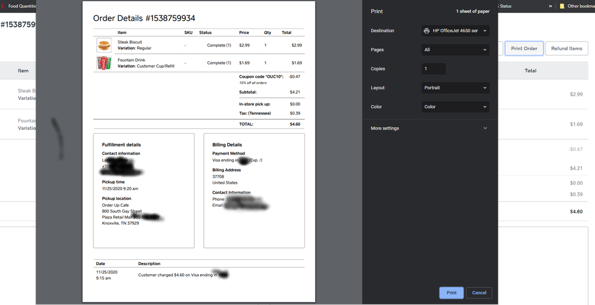
Task: Click the Steak Biscuit product thumbnail
Action: pyautogui.click(x=104, y=45)
